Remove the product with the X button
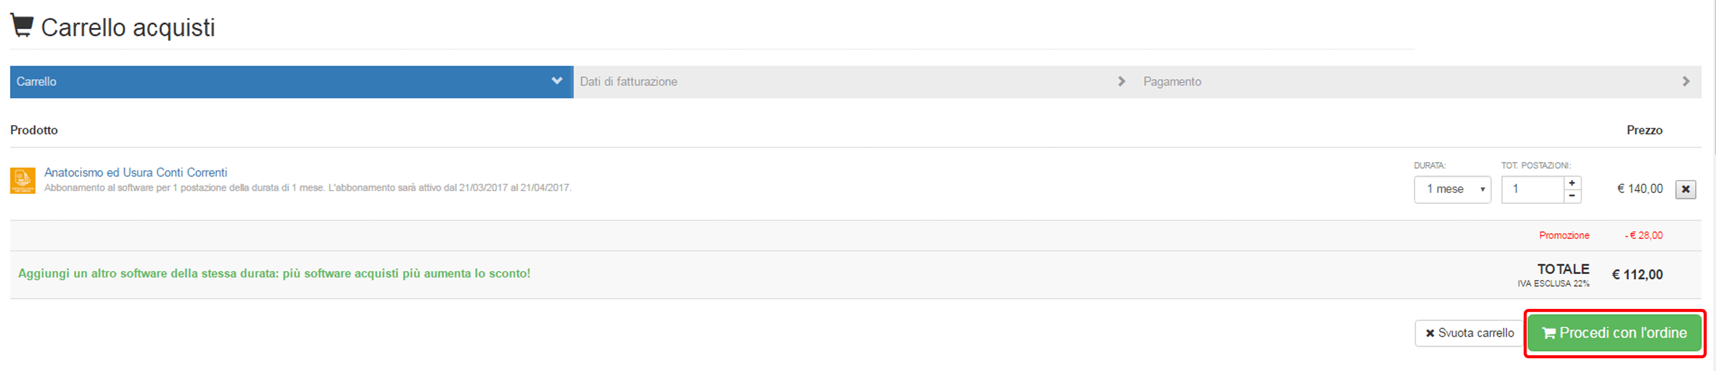 (1685, 190)
